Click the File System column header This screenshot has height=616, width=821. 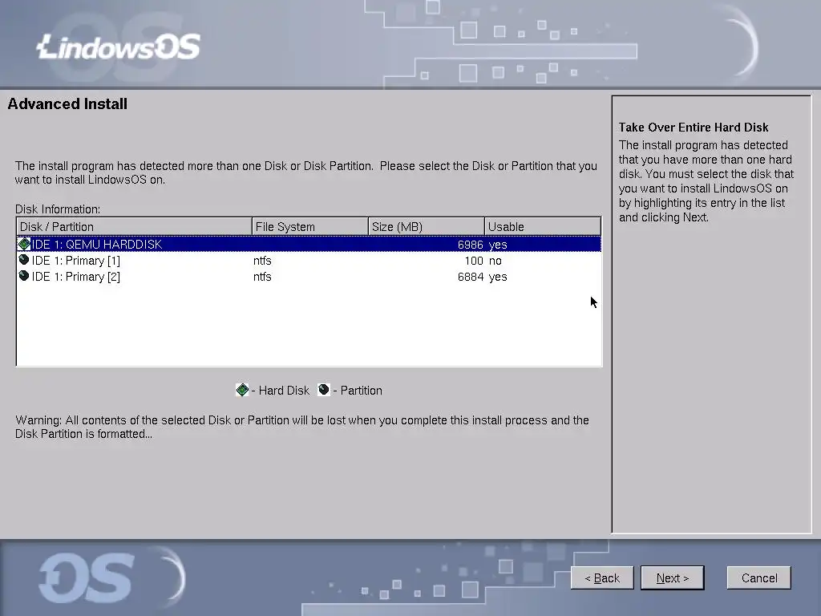point(310,227)
